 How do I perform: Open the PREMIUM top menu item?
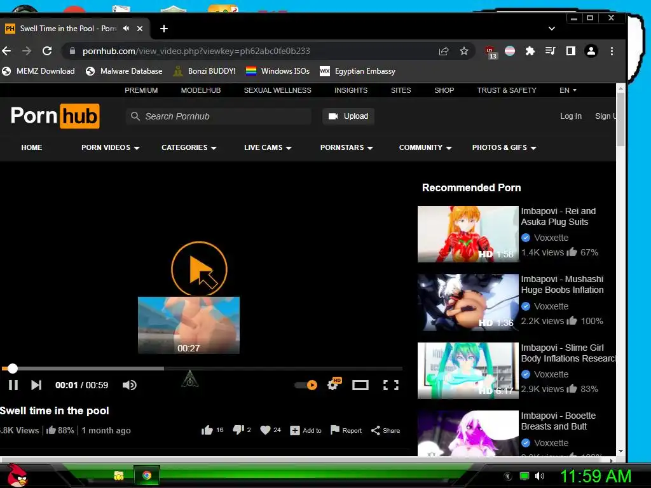[141, 90]
